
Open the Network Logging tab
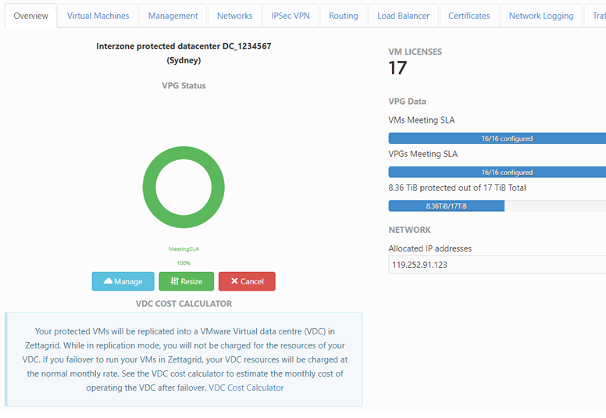tap(540, 16)
